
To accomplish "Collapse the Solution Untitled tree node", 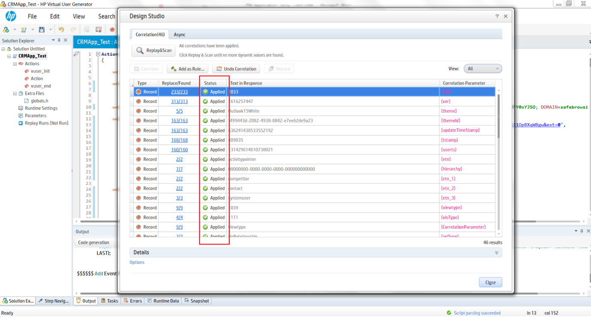I will [x=3, y=49].
